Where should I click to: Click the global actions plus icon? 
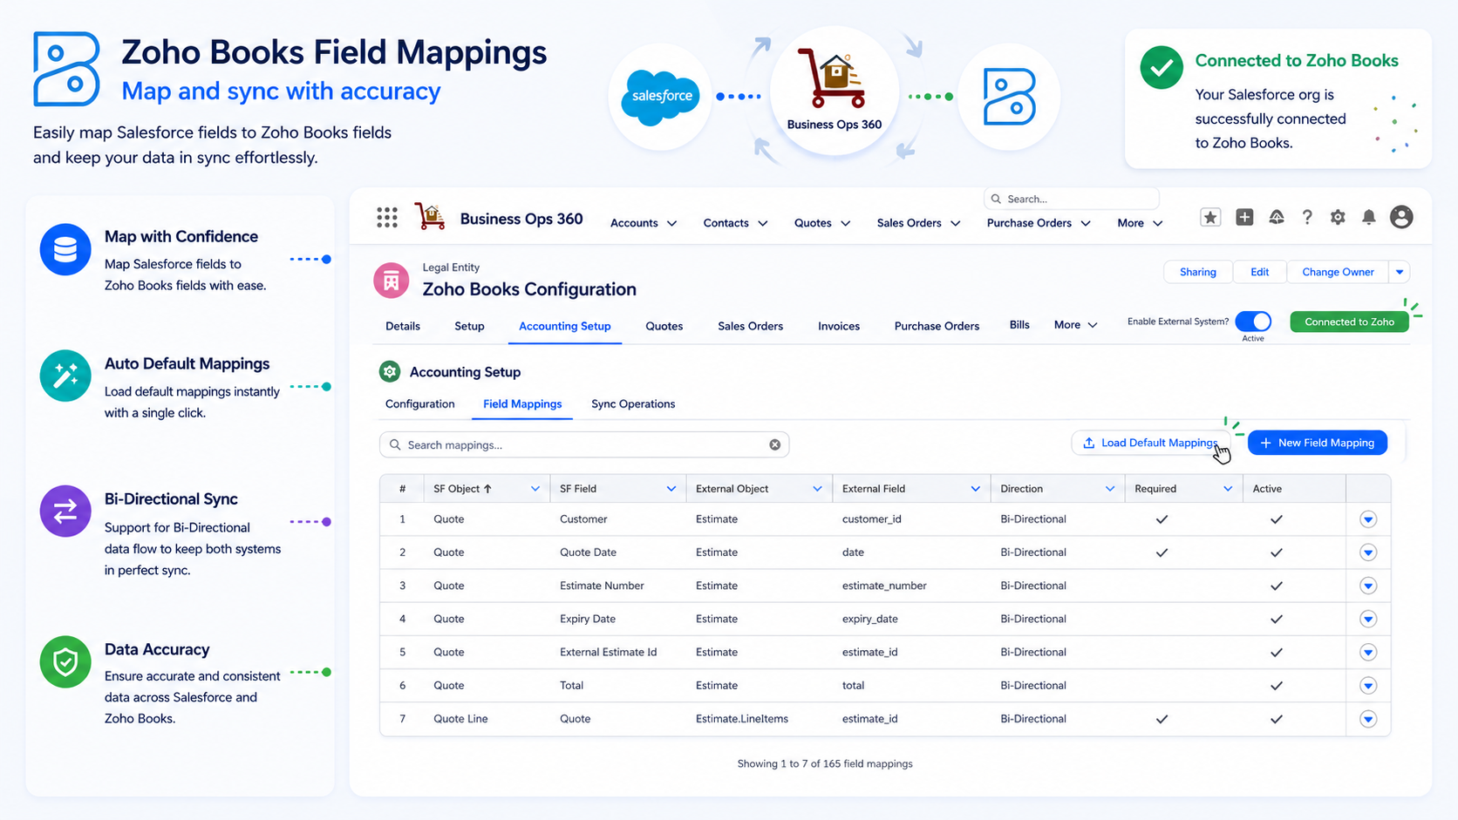1244,217
